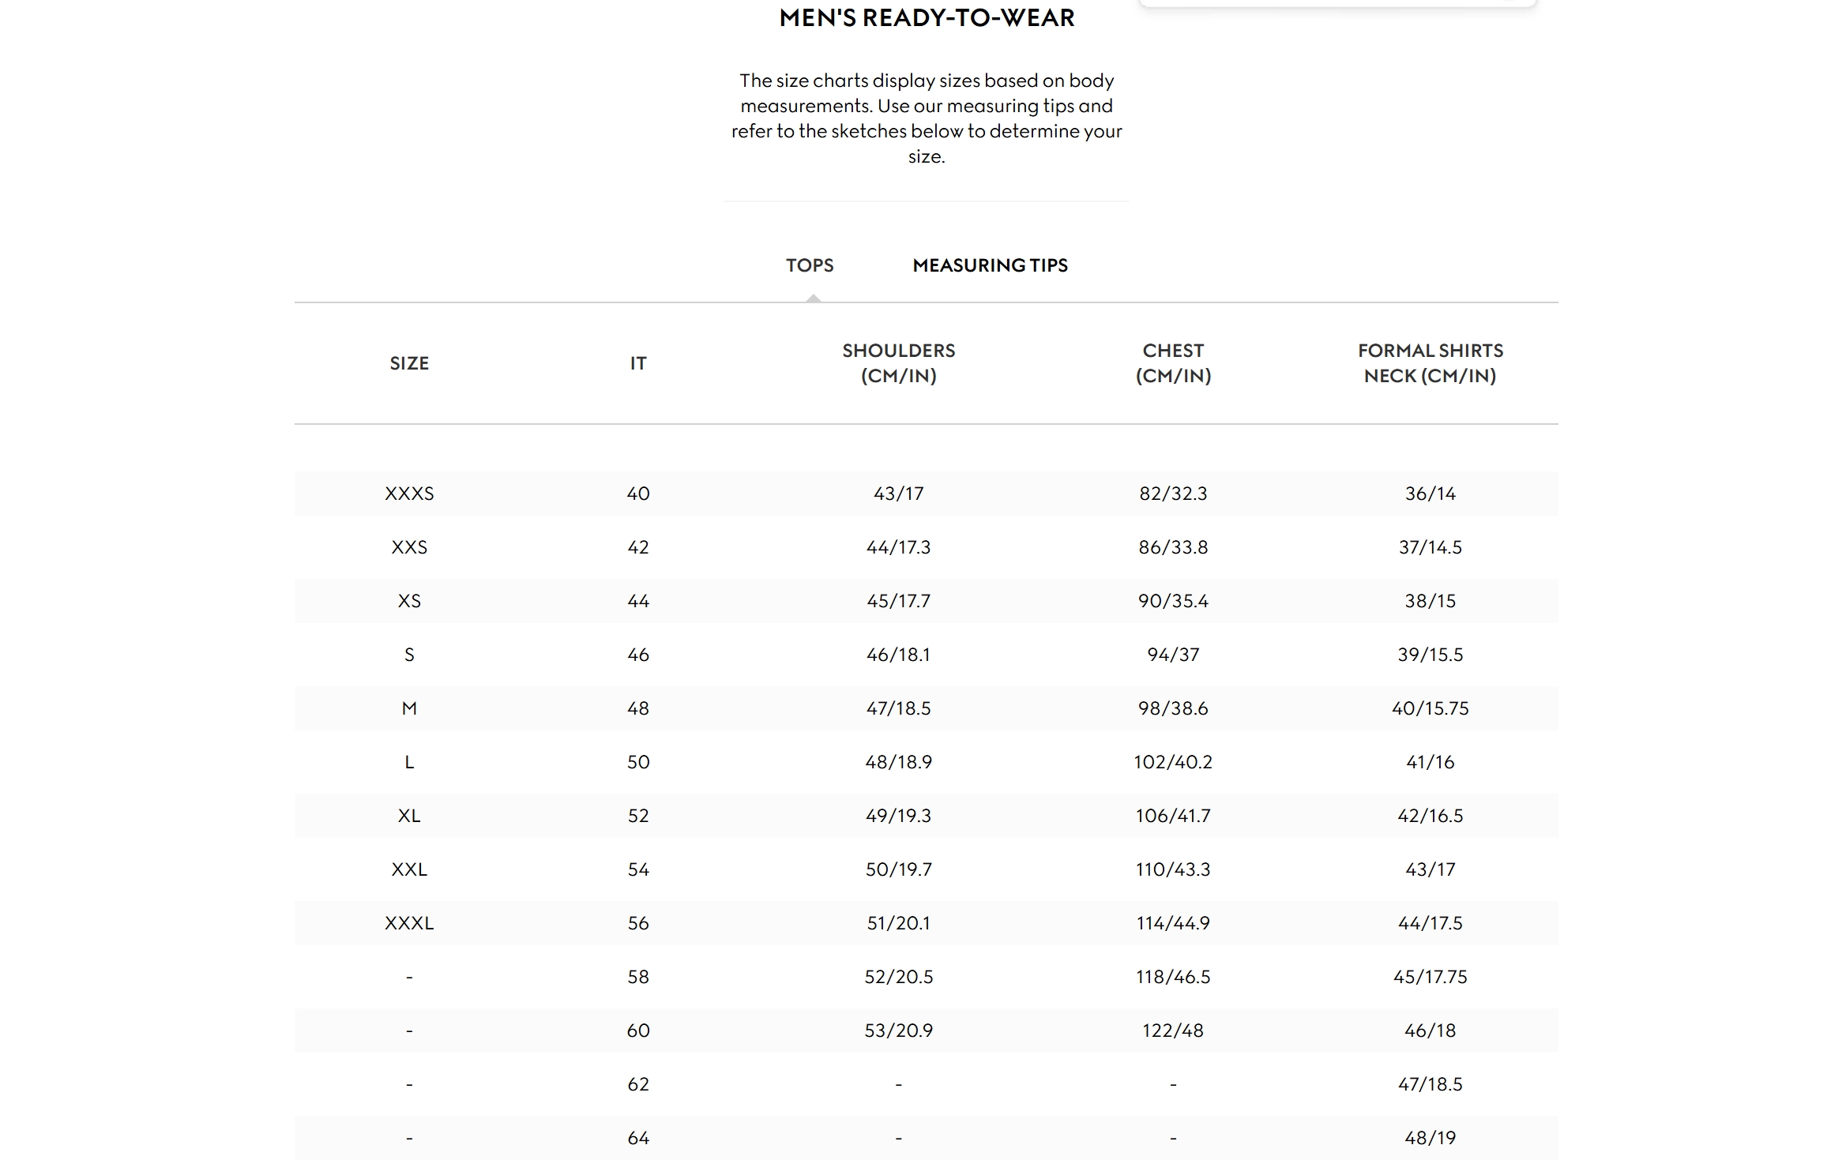Screen dimensions: 1846x1160
Task: Click the XS size label
Action: point(409,601)
